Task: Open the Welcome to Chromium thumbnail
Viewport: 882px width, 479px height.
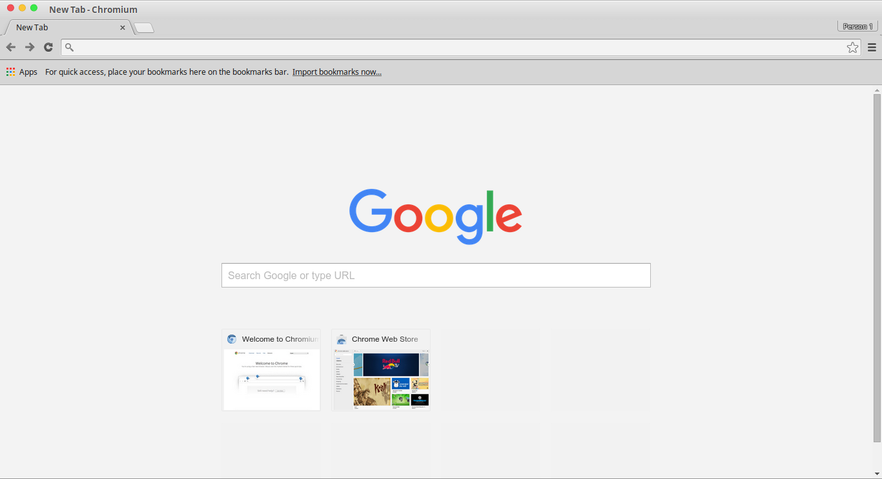Action: point(271,370)
